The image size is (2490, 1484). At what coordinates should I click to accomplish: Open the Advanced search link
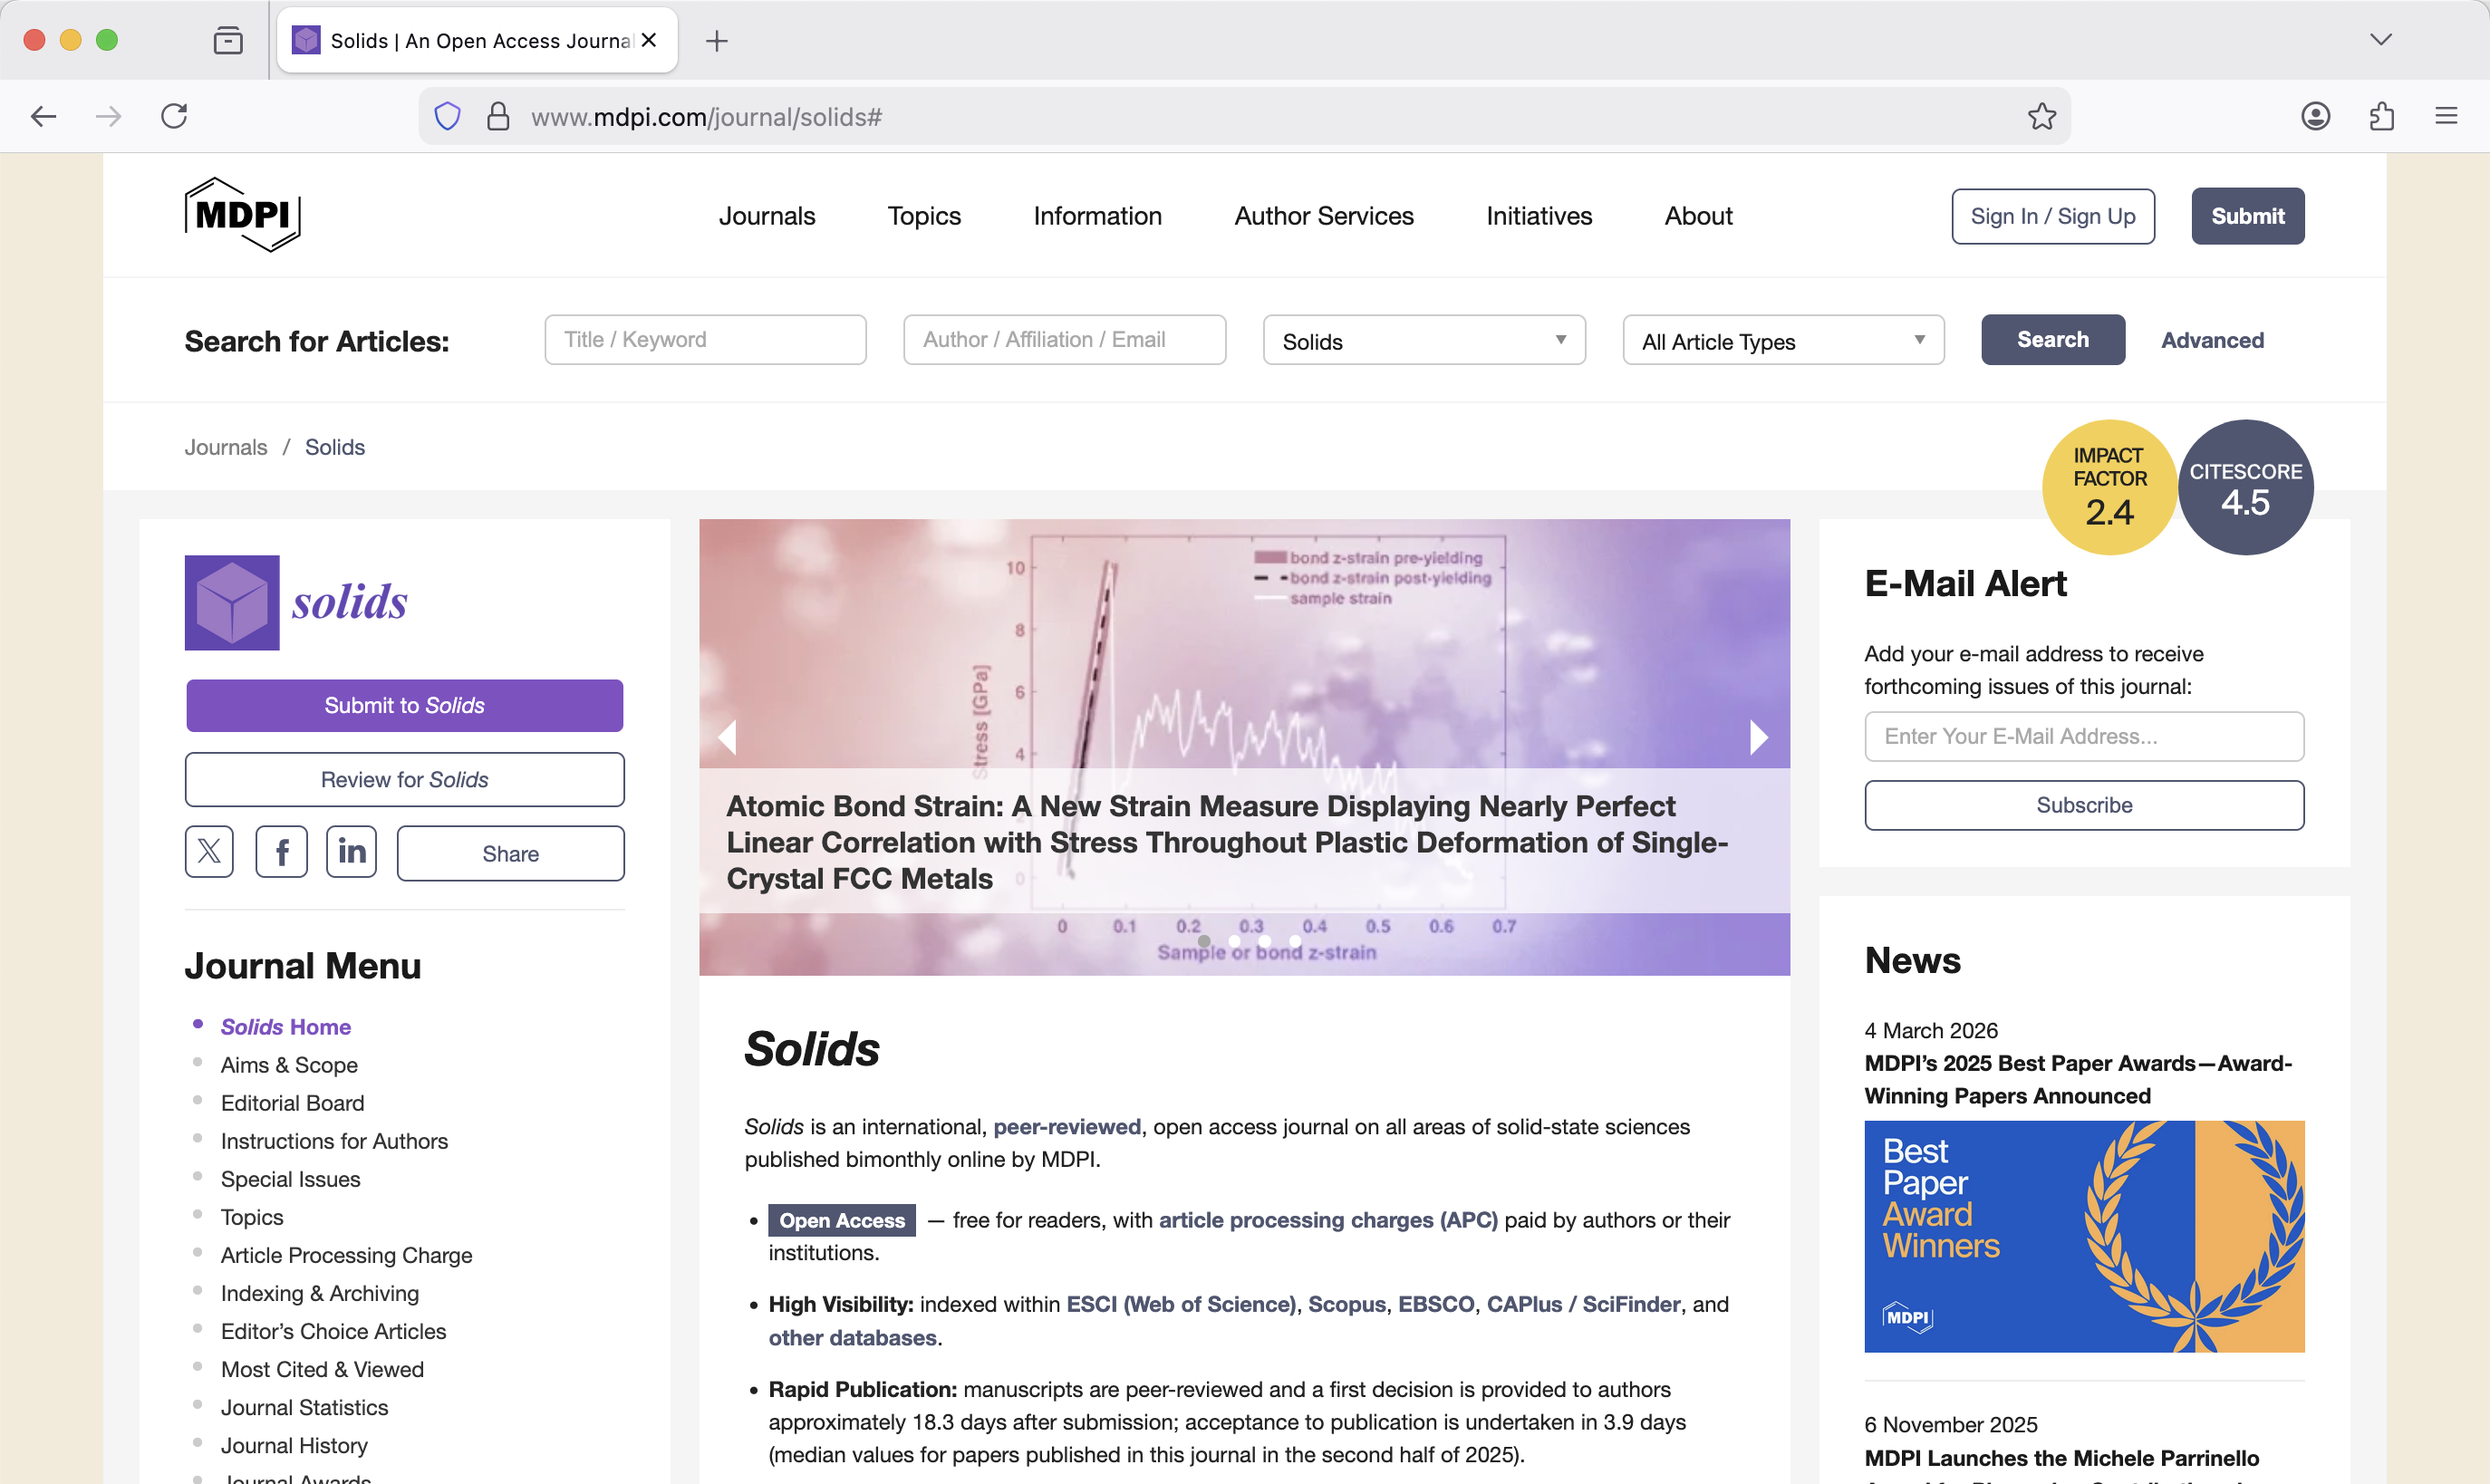point(2212,340)
